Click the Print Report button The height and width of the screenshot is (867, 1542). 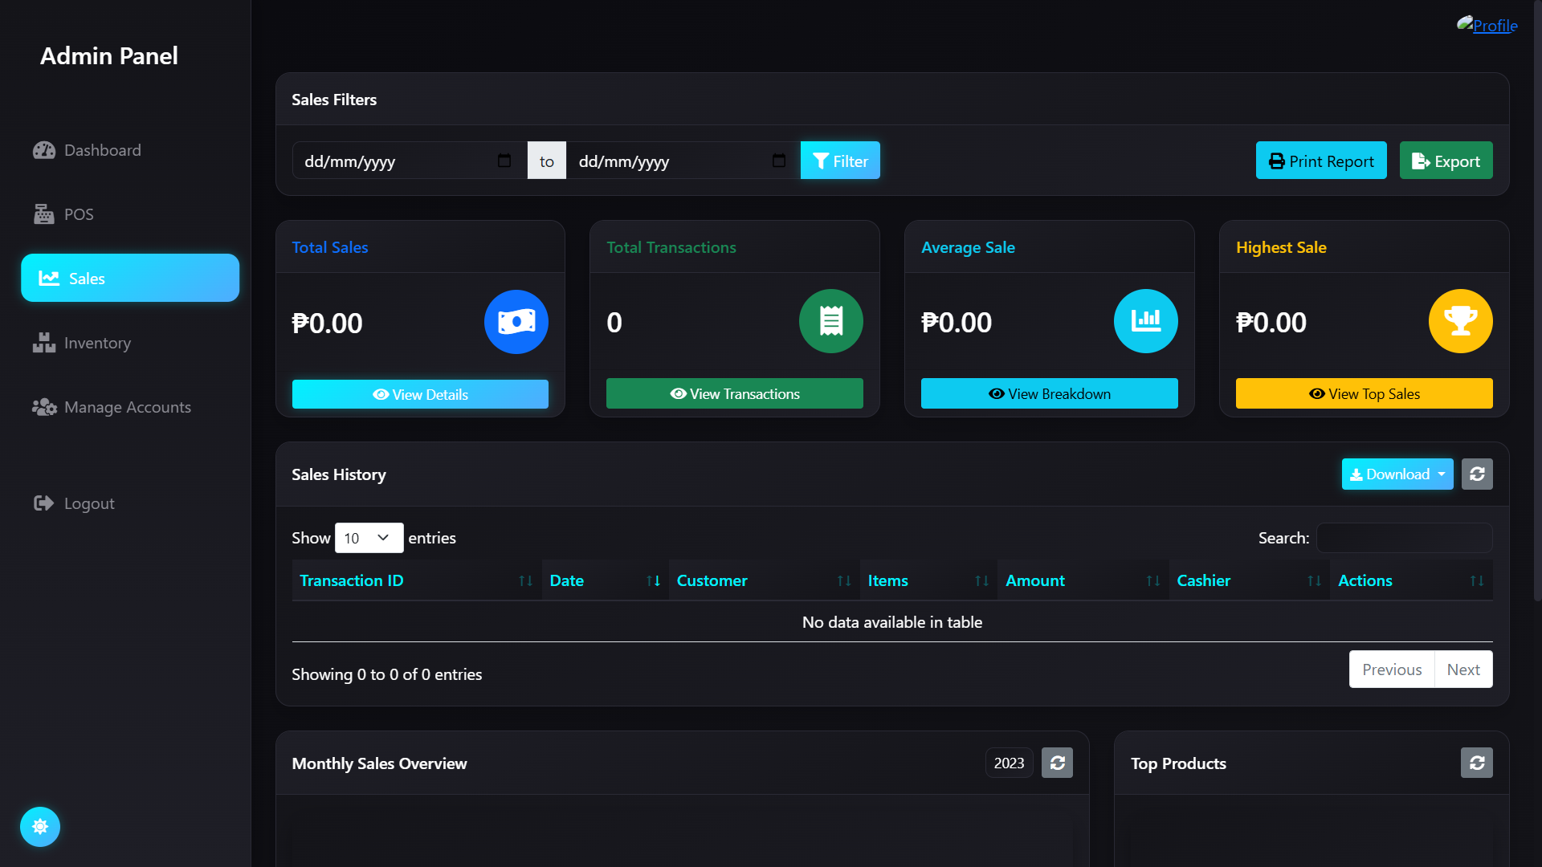click(x=1320, y=161)
